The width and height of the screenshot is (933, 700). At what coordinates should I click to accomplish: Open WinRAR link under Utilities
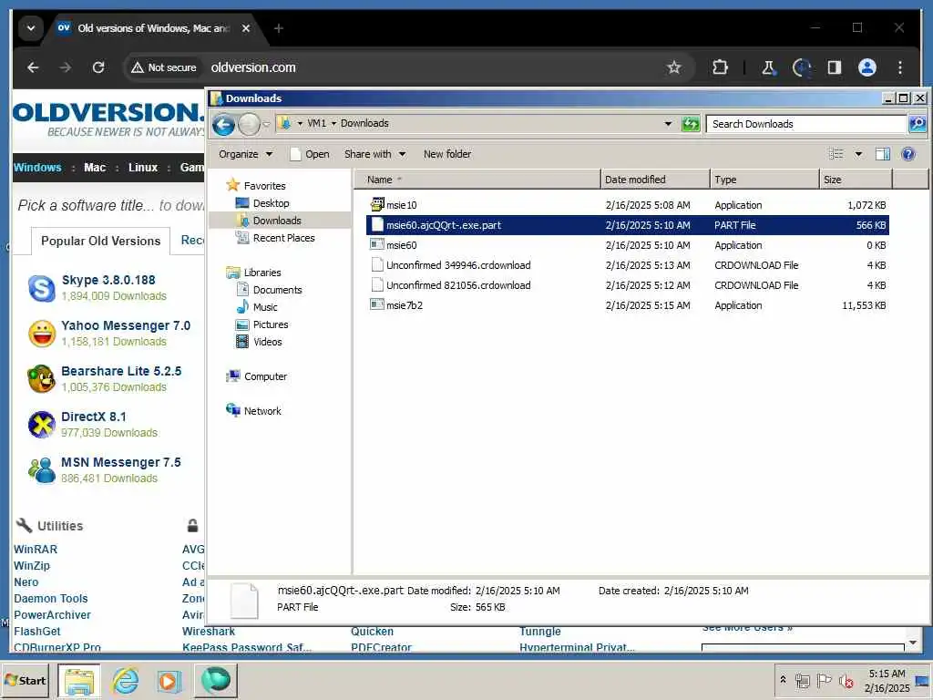coord(36,550)
